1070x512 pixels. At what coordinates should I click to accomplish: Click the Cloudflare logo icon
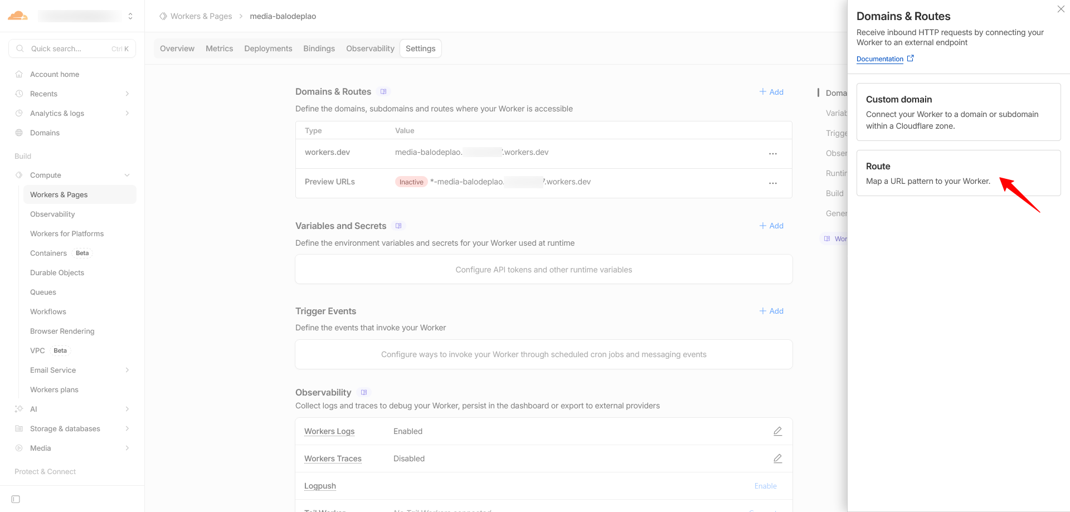[18, 16]
